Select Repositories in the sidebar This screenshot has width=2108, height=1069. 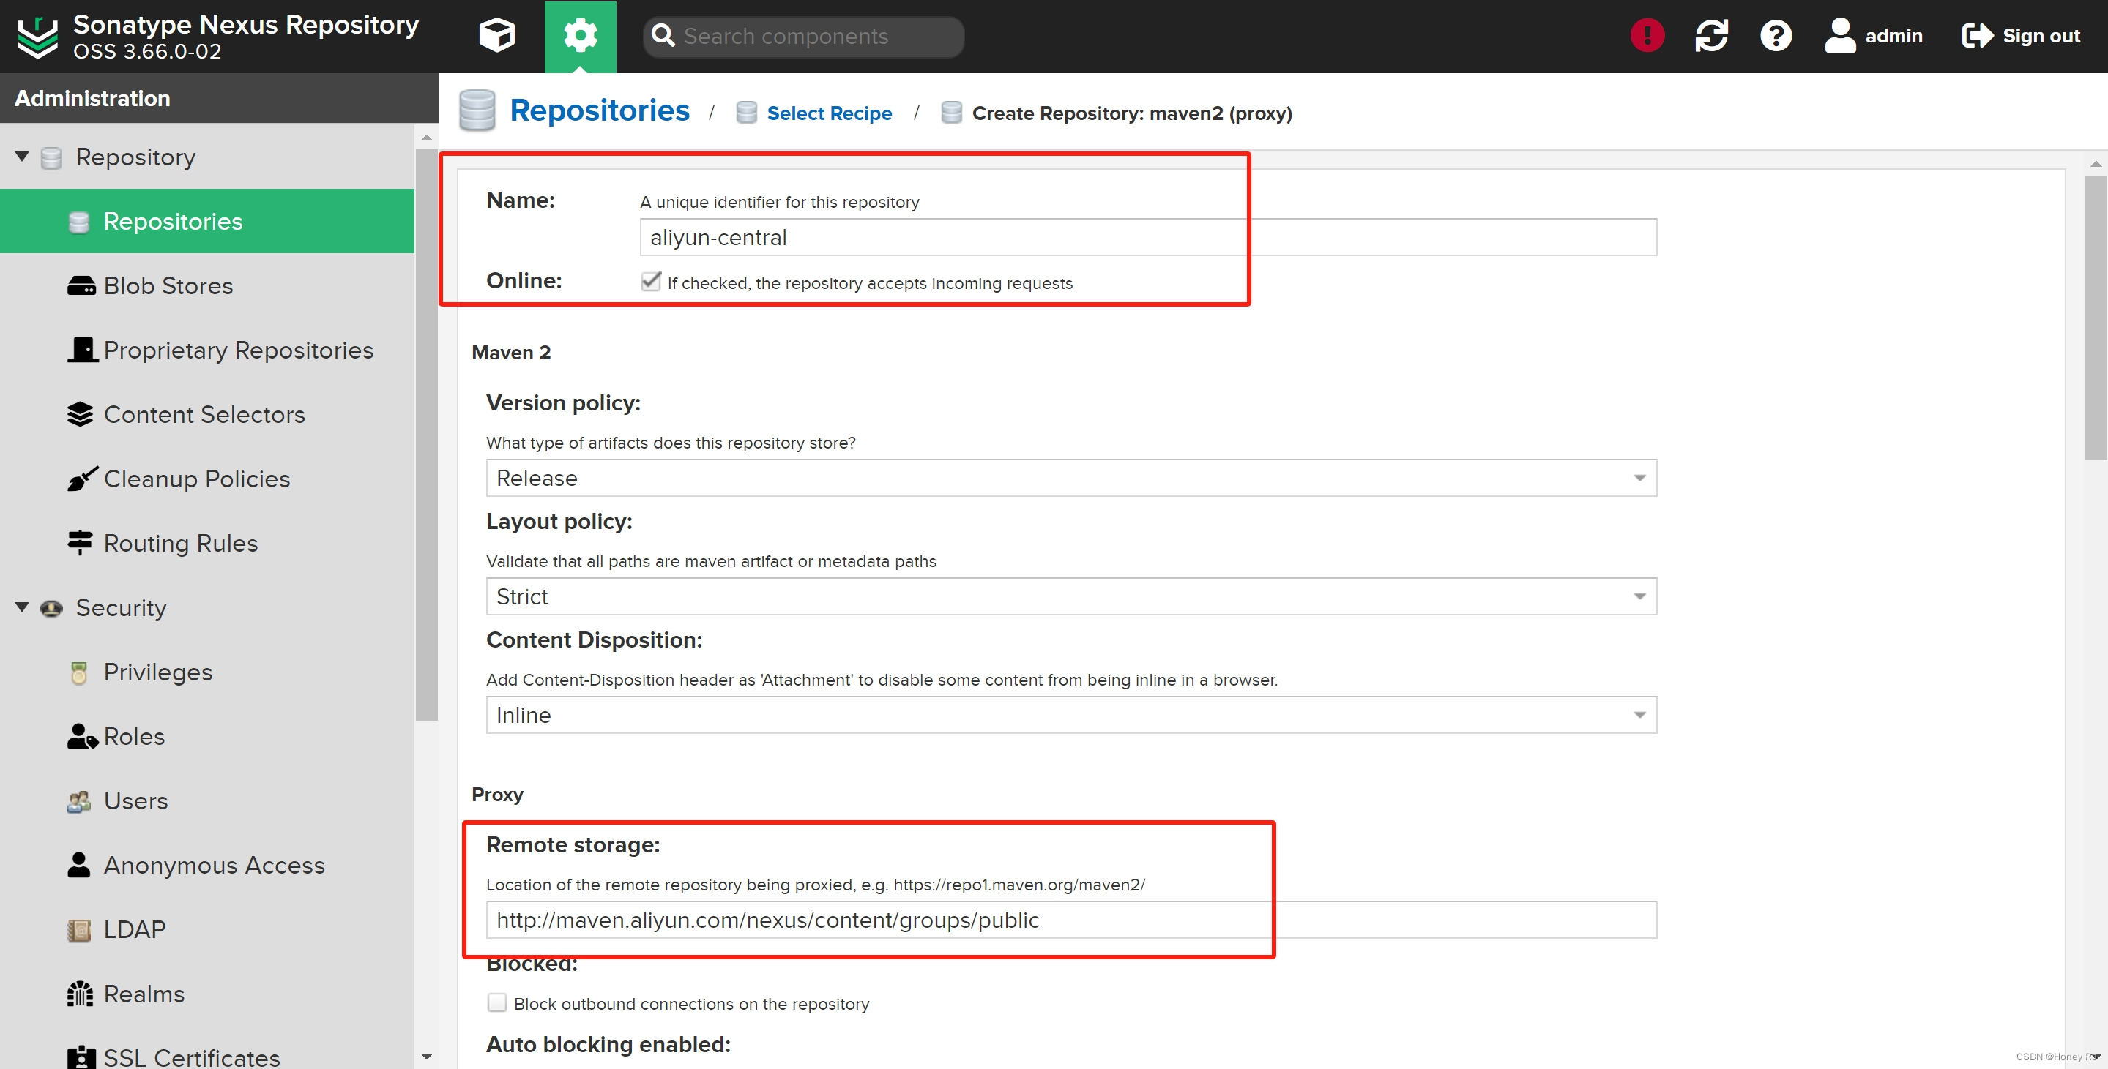tap(207, 221)
